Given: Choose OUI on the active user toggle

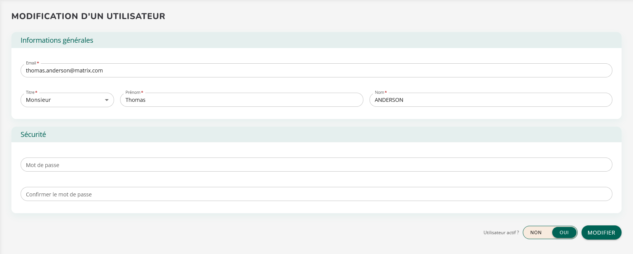Looking at the screenshot, I should pos(564,233).
